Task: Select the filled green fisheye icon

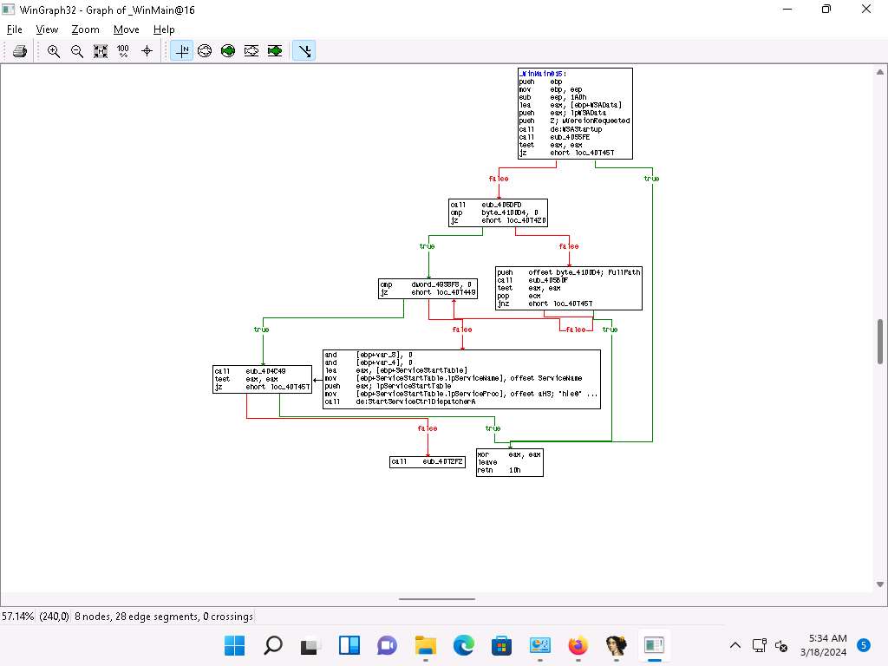Action: (228, 51)
